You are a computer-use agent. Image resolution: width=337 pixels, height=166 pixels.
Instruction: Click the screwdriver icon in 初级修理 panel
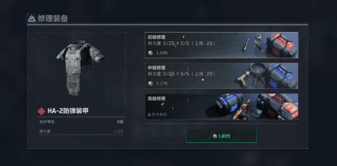click(x=246, y=45)
